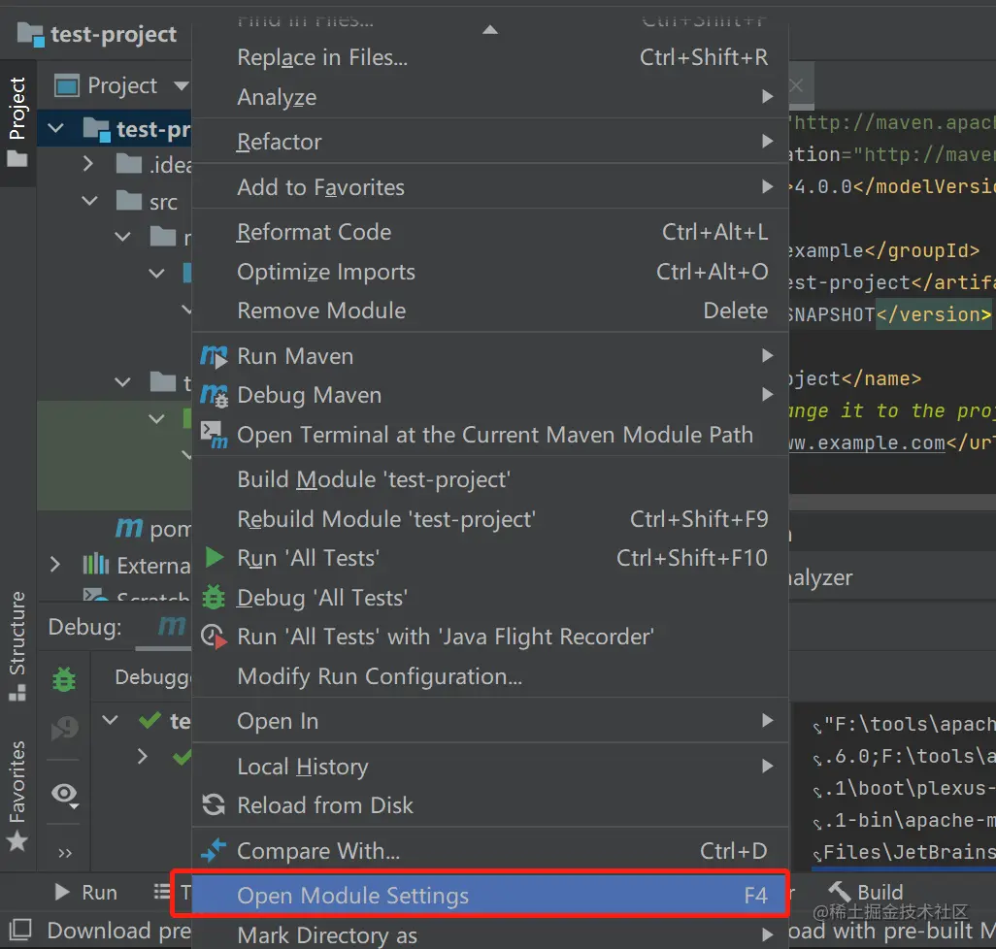Click the green check next to 'te' test
996x949 pixels.
tap(149, 720)
